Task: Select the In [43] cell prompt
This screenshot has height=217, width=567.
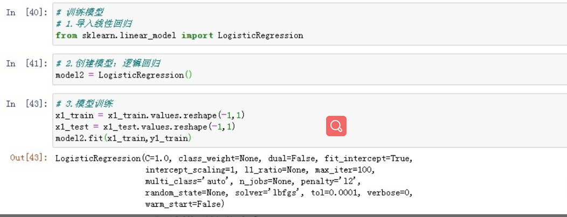Action: [x=27, y=104]
